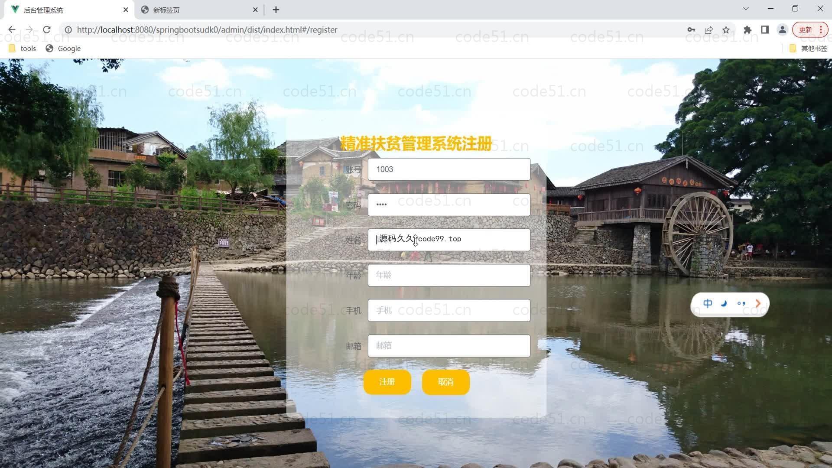Image resolution: width=832 pixels, height=468 pixels.
Task: Open saved passwords key icon
Action: [x=691, y=29]
